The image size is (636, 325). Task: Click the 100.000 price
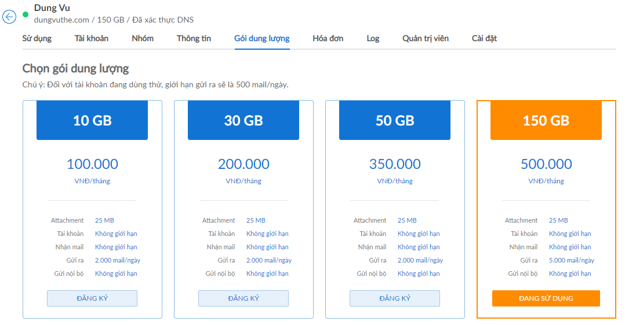pos(93,164)
